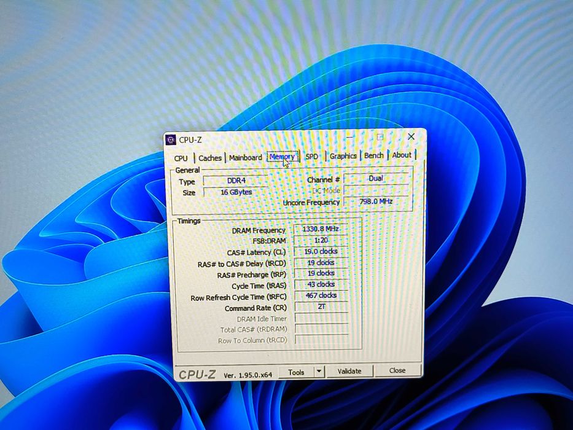Click the CPU-Z title bar text
The width and height of the screenshot is (573, 430).
click(x=190, y=139)
